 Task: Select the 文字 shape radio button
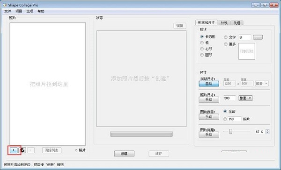pos(226,37)
